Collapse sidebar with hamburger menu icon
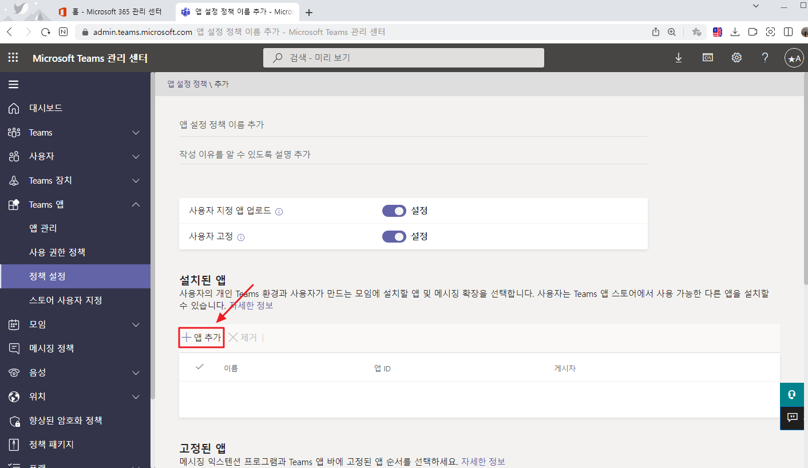The width and height of the screenshot is (808, 468). click(13, 85)
